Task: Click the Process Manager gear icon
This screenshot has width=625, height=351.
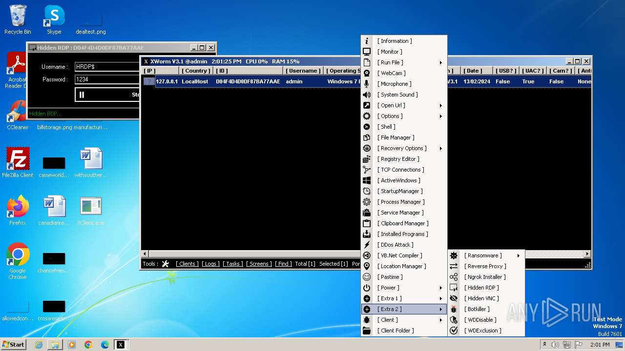Action: click(367, 202)
